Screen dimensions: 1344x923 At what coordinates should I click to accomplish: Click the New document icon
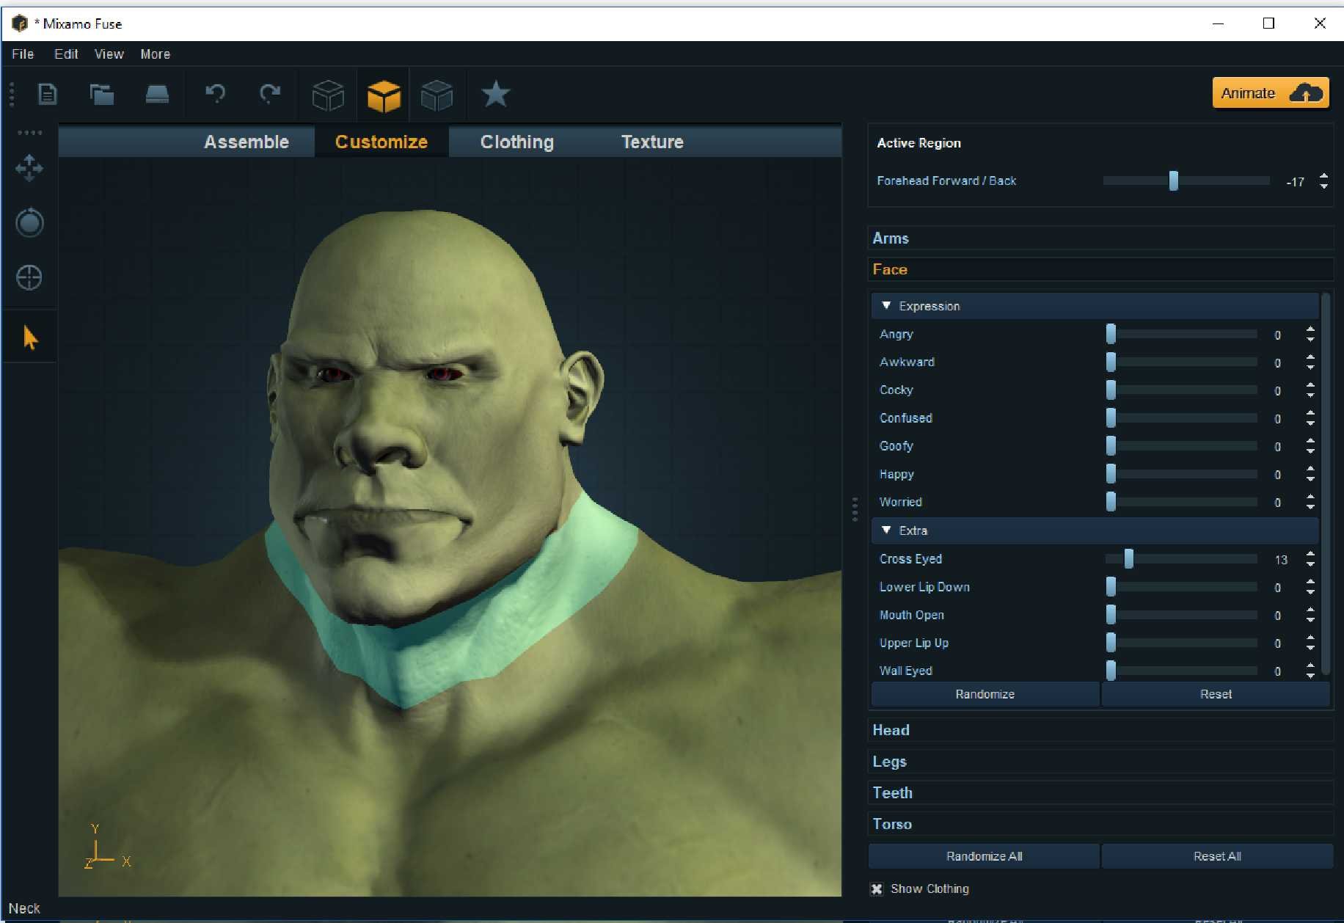[x=48, y=95]
